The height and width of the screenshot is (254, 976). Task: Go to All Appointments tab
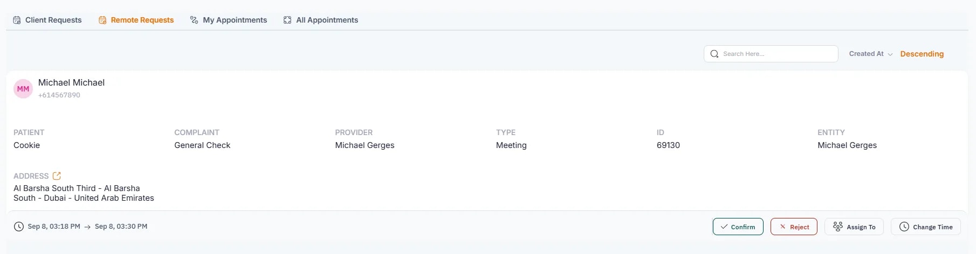321,20
